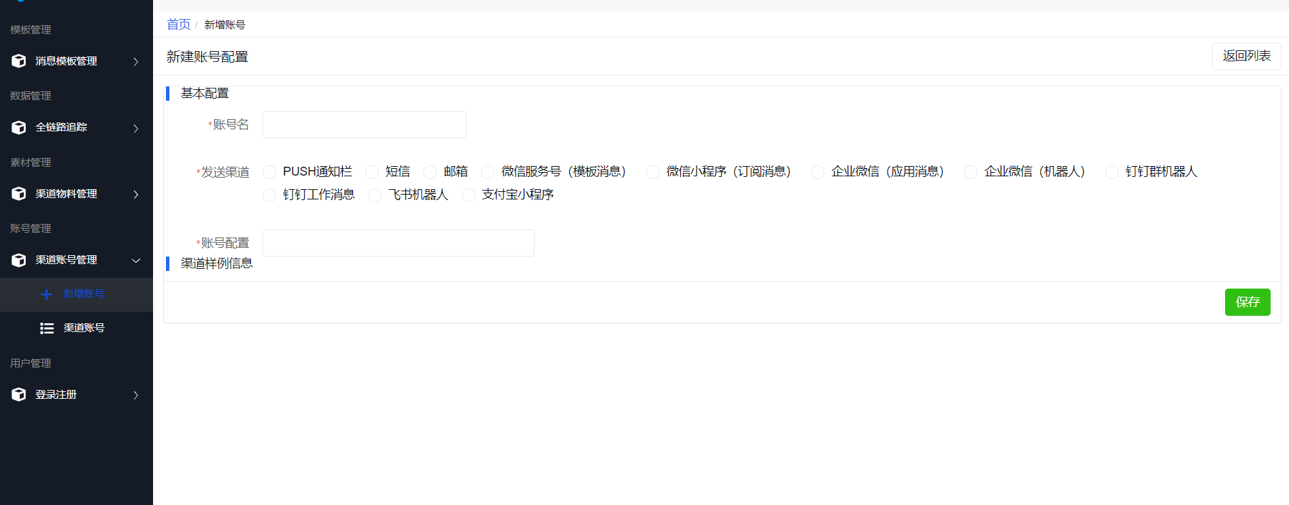Click cube icon beside 渠道账号管理
The height and width of the screenshot is (505, 1289).
(x=19, y=260)
